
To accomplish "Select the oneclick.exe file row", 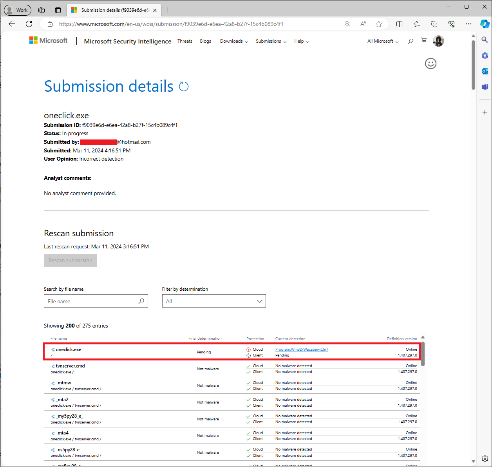I will (232, 352).
